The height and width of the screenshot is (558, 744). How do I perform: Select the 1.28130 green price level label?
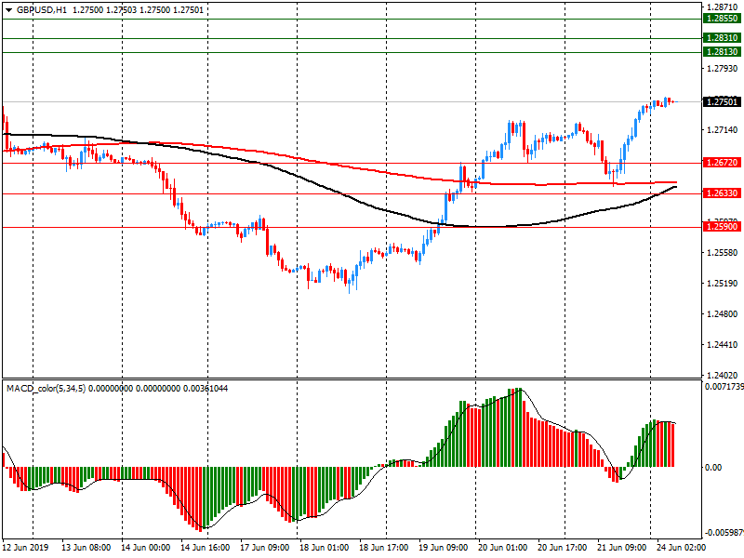pos(722,52)
